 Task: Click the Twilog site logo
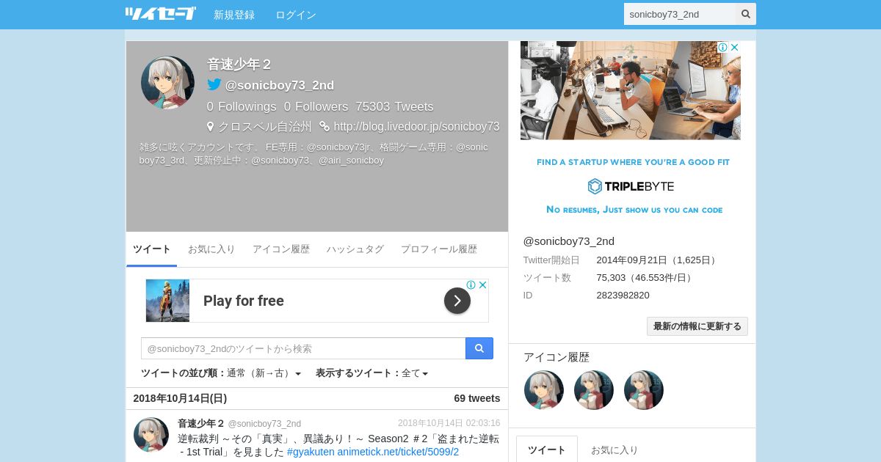coord(160,13)
